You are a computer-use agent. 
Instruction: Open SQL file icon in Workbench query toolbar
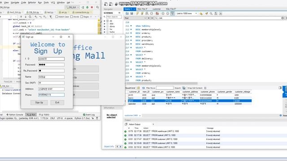click(127, 13)
